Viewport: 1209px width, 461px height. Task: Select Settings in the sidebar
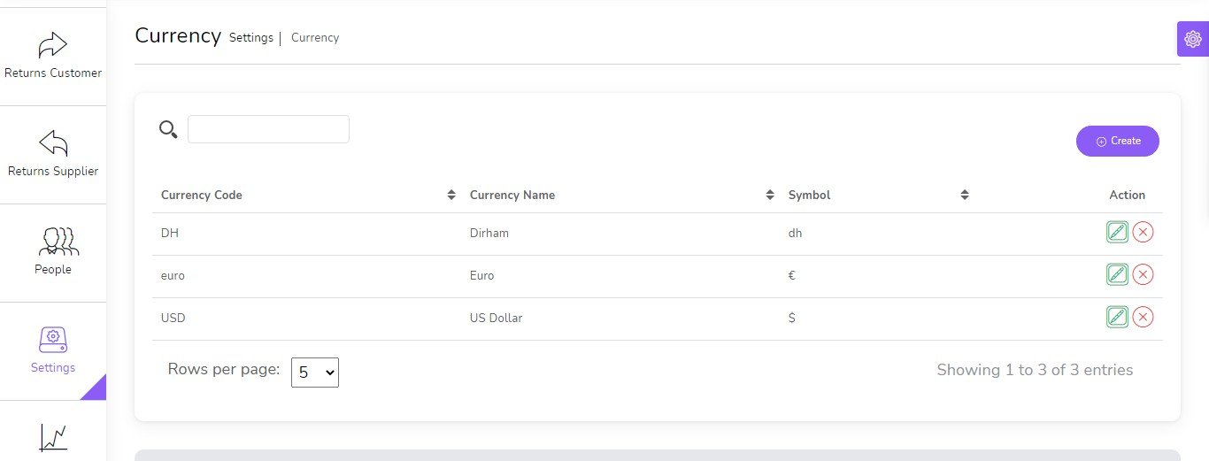53,350
